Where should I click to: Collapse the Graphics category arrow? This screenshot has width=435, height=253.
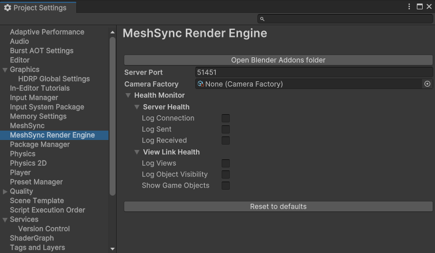pos(5,70)
